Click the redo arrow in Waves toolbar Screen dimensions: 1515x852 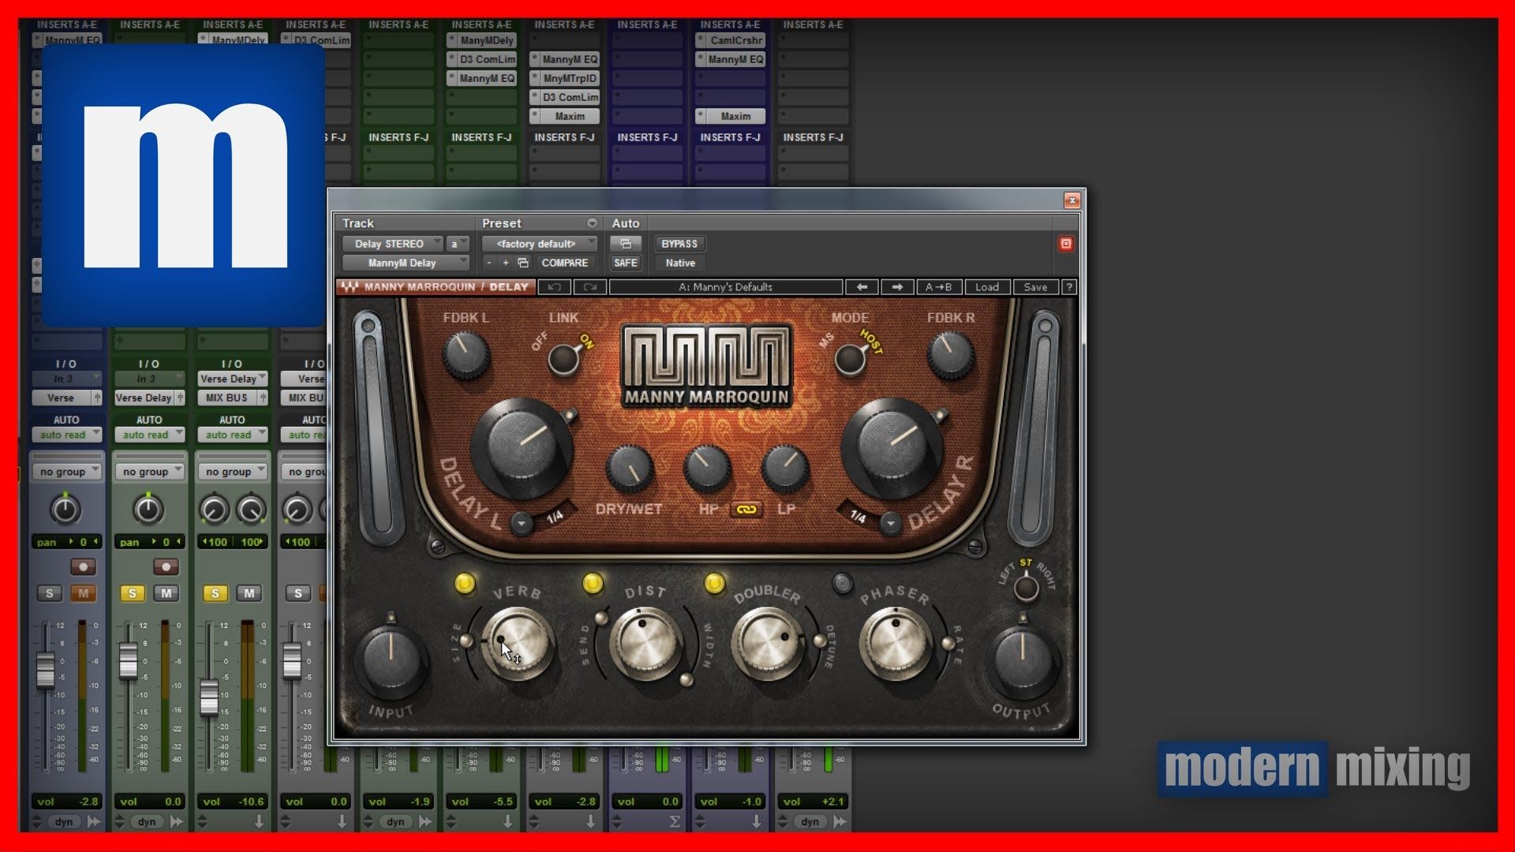click(x=589, y=287)
